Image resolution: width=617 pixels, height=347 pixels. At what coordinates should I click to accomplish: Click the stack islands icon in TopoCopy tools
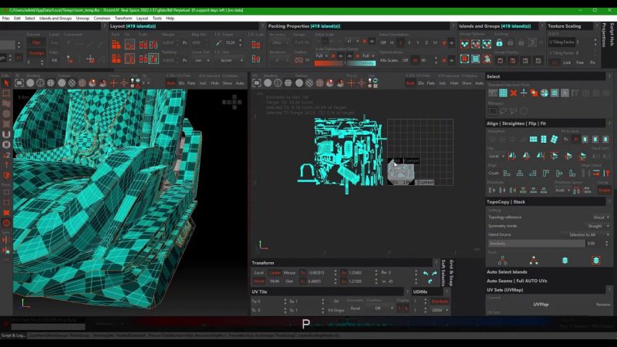[565, 261]
